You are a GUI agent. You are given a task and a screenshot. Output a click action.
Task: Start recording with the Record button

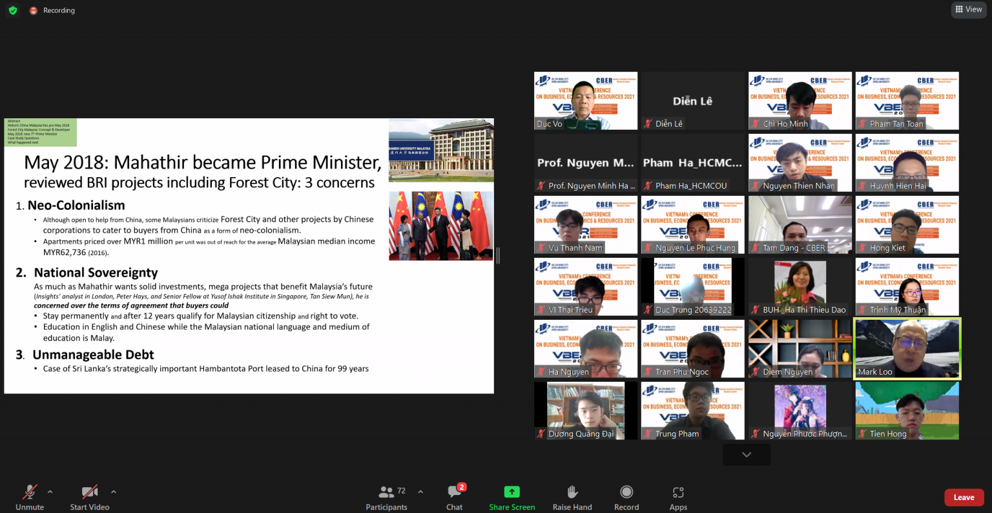click(626, 497)
